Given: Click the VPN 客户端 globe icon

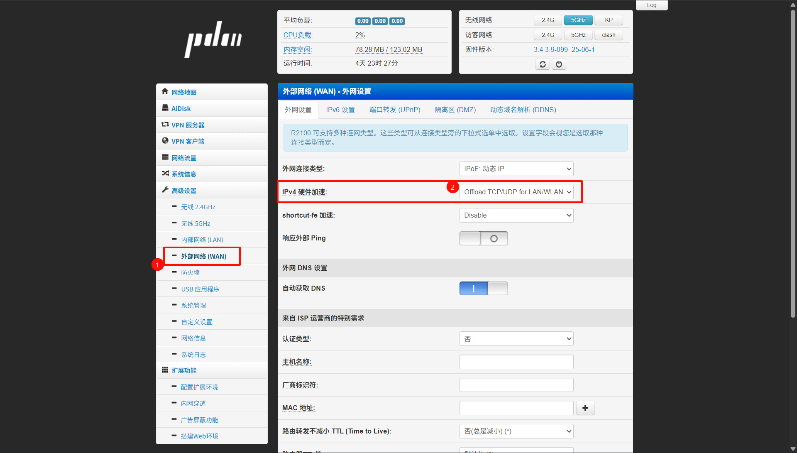Looking at the screenshot, I should (165, 141).
